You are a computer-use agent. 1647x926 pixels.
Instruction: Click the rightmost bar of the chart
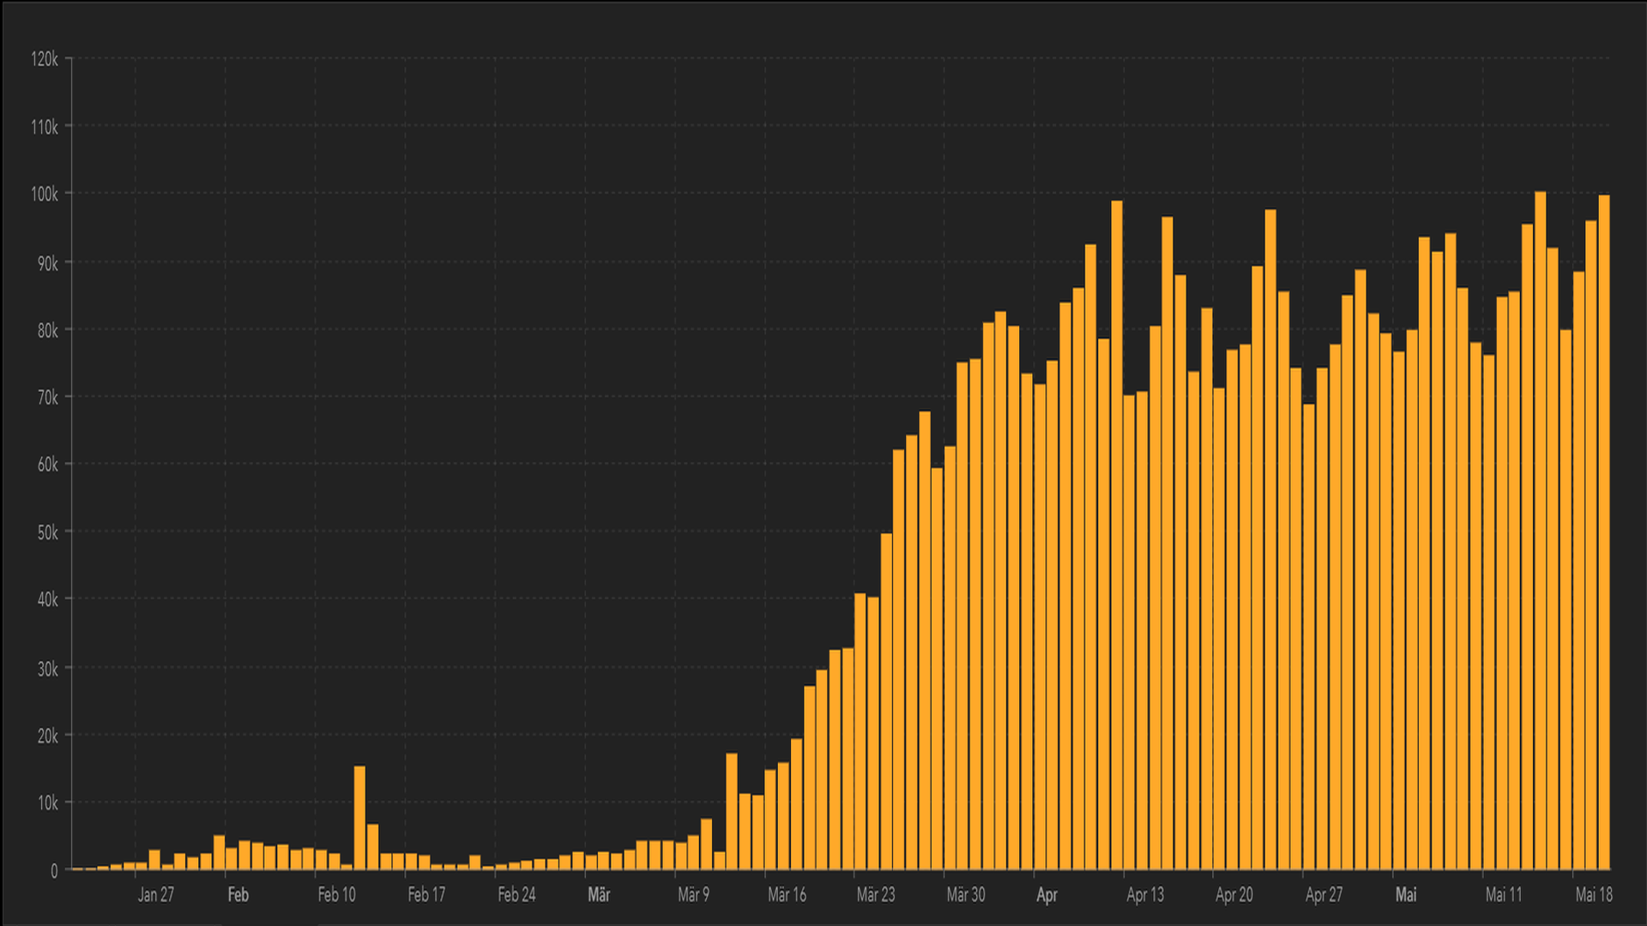[x=1603, y=532]
